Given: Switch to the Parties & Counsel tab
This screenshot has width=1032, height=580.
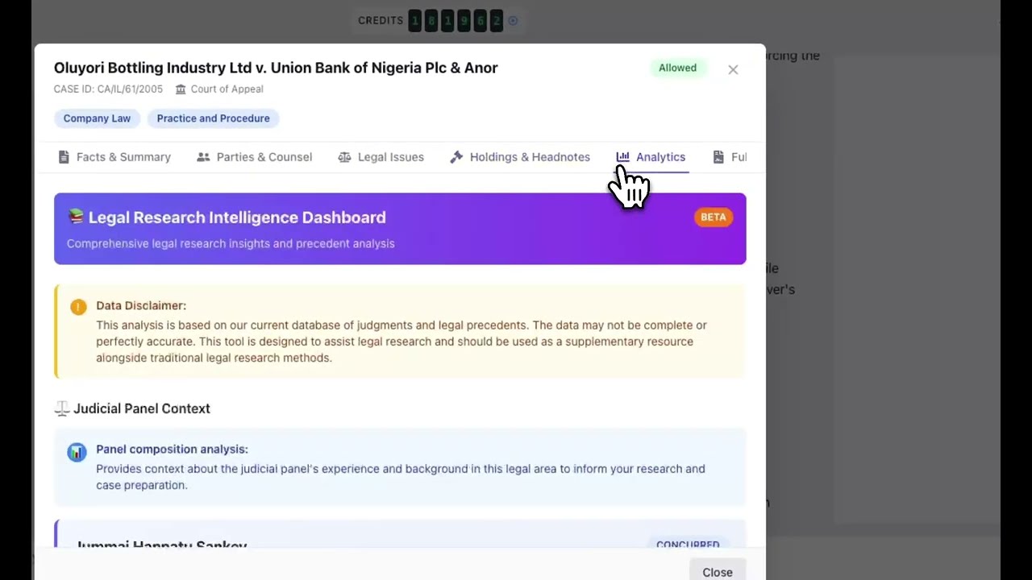Looking at the screenshot, I should pos(255,157).
